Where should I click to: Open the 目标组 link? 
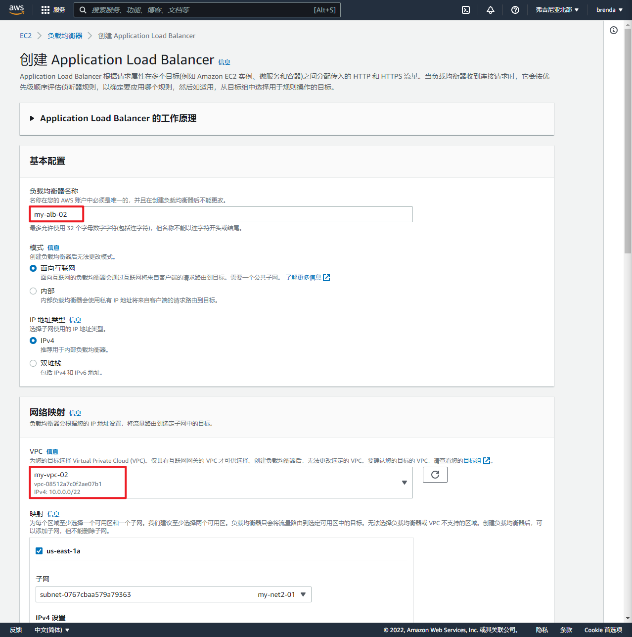coord(472,461)
